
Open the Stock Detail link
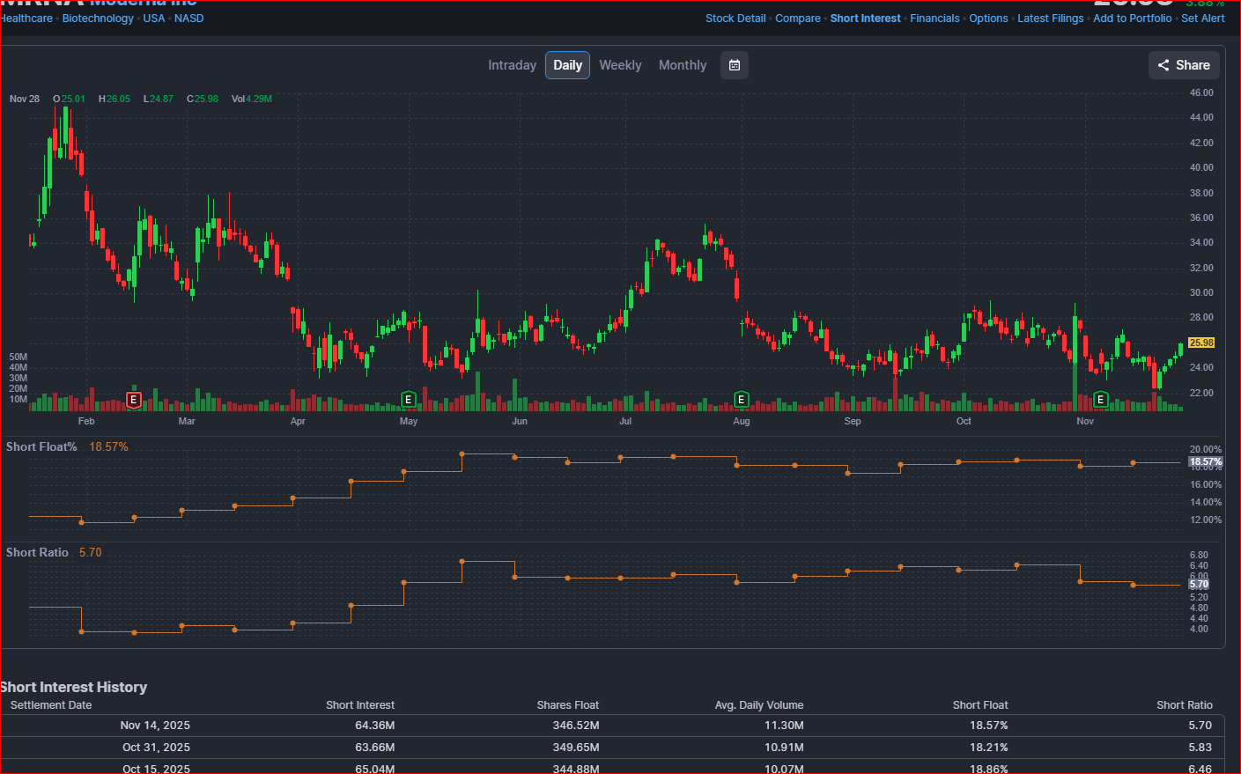pyautogui.click(x=735, y=18)
